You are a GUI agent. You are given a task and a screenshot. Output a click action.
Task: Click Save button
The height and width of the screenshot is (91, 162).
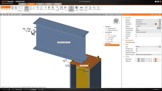(21, 11)
